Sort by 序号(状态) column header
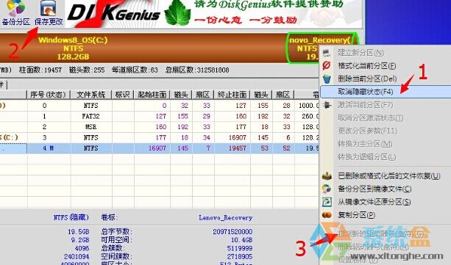The height and width of the screenshot is (265, 451). coord(48,95)
